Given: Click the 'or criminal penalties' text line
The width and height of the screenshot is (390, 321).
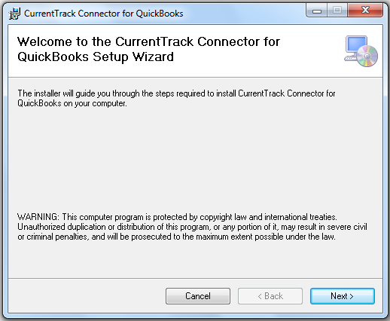Looking at the screenshot, I should [176, 237].
